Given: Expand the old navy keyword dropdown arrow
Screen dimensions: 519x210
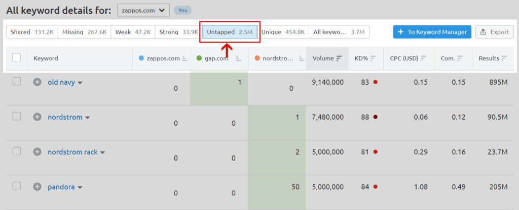Looking at the screenshot, I should [x=80, y=83].
